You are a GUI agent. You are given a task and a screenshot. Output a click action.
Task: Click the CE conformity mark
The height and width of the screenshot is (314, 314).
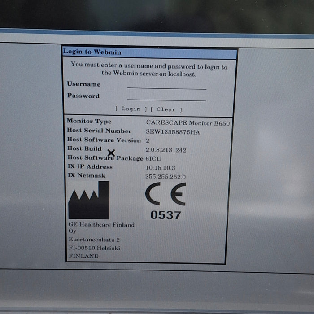pos(165,194)
